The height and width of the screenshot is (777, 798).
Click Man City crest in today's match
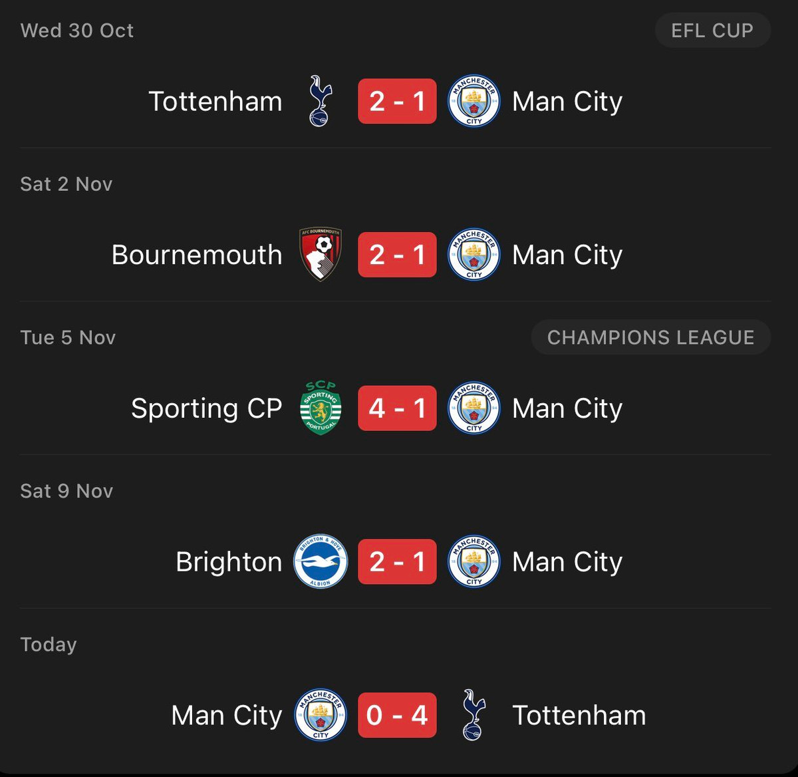click(321, 715)
